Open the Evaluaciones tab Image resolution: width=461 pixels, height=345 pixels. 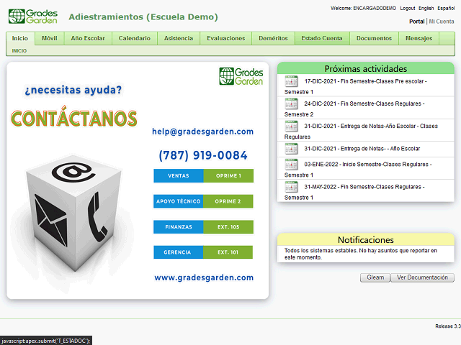[225, 38]
